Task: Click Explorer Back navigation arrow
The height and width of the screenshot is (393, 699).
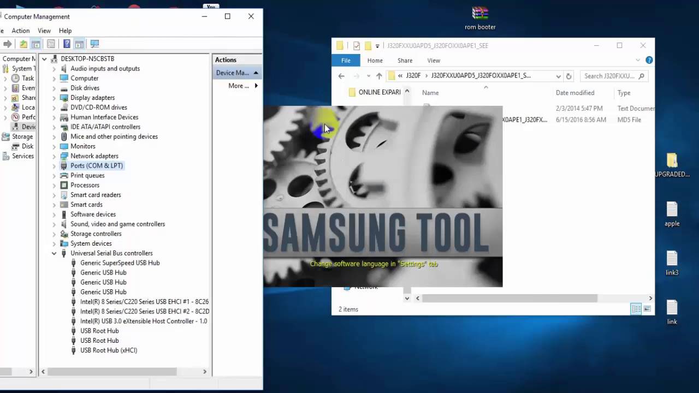Action: tap(341, 76)
